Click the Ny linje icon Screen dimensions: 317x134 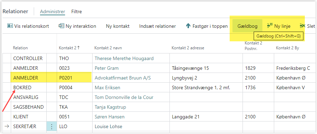pyautogui.click(x=270, y=26)
